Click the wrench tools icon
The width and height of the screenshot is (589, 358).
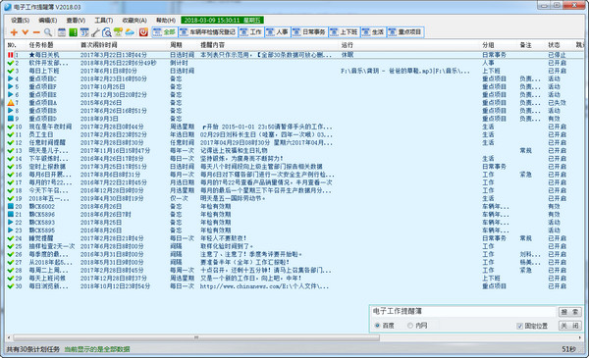tap(96, 32)
